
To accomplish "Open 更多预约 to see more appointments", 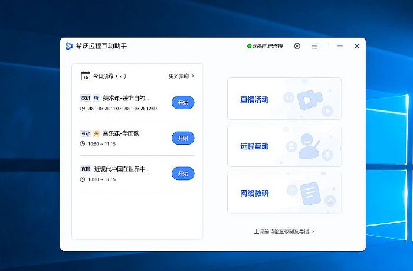I will [182, 76].
